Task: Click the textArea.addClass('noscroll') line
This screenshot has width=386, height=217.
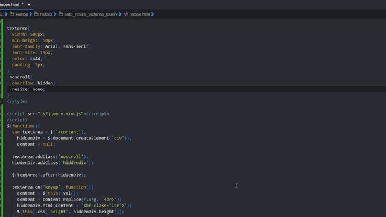Action: click(50, 157)
